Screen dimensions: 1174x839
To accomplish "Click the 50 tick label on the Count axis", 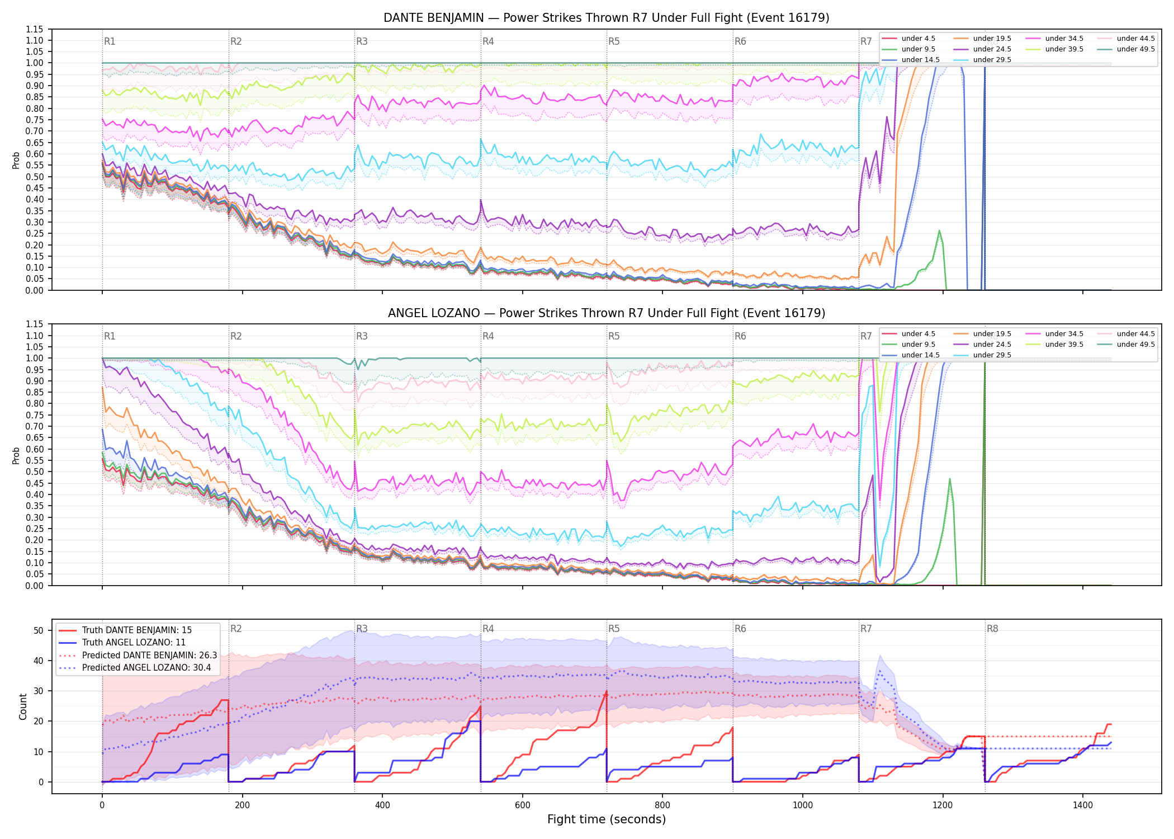I will 39,630.
